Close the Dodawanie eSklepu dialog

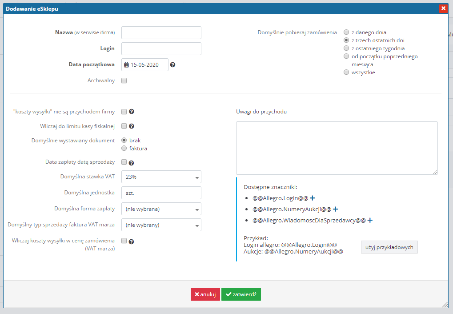[443, 9]
